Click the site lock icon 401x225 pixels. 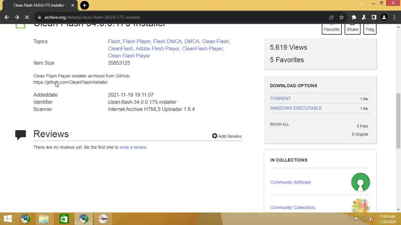pyautogui.click(x=39, y=17)
